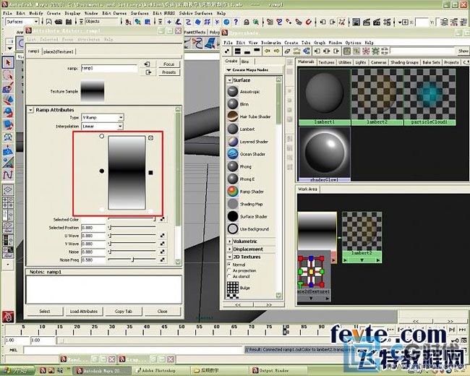The height and width of the screenshot is (376, 470).
Task: Open the ramp Type dropdown
Action: point(121,117)
